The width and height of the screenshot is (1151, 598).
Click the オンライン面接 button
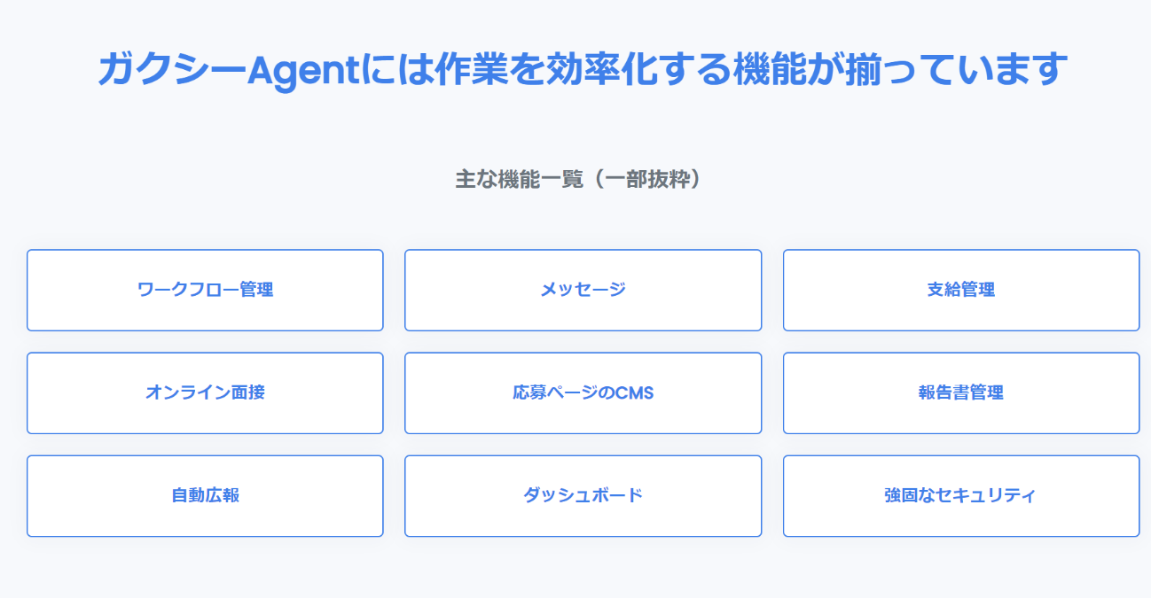point(205,392)
